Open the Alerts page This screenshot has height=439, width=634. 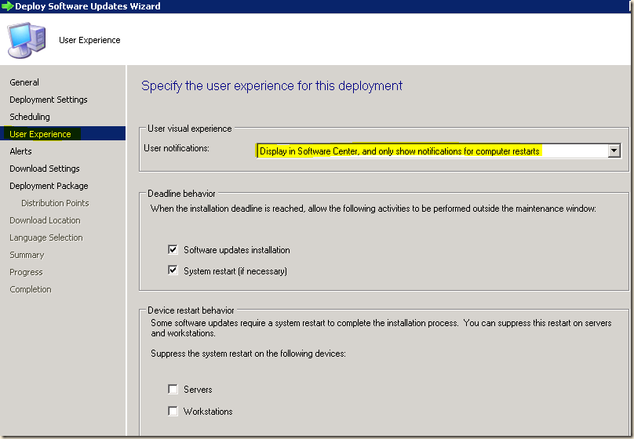coord(20,151)
